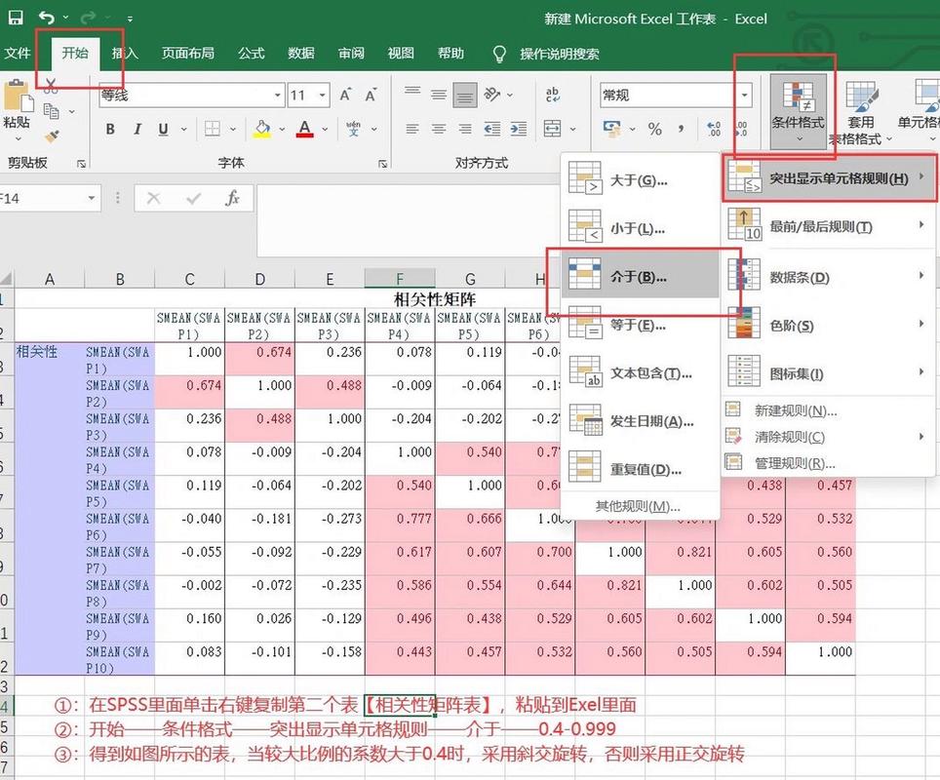Viewport: 940px width, 780px height.
Task: Align text left
Action: [412, 129]
